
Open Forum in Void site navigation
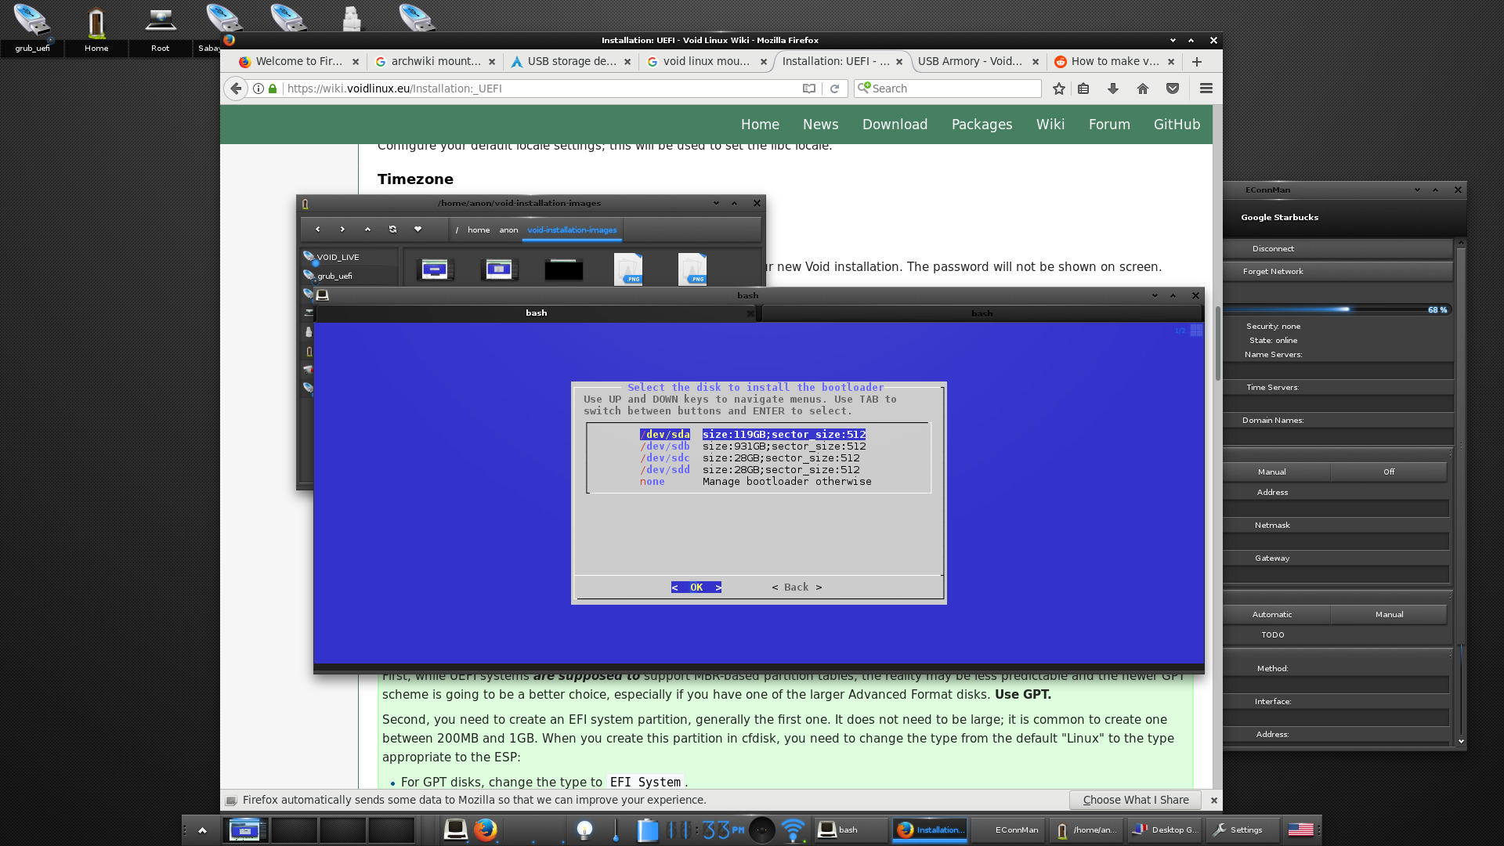click(1109, 125)
